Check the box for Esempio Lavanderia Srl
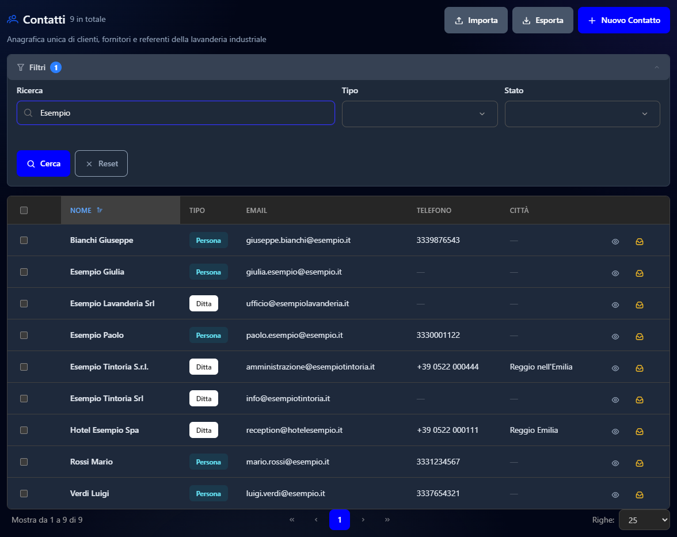Viewport: 677px width, 537px height. tap(24, 303)
